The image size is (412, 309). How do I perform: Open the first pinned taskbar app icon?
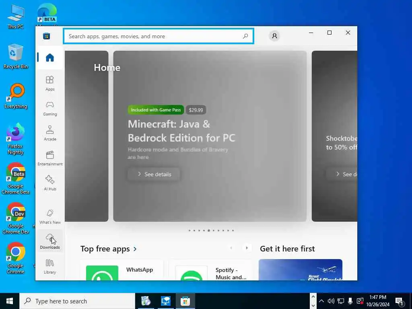click(x=146, y=301)
